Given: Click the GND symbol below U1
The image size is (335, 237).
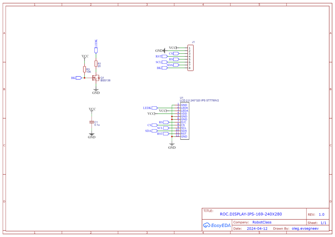Looking at the screenshot, I should (x=172, y=146).
